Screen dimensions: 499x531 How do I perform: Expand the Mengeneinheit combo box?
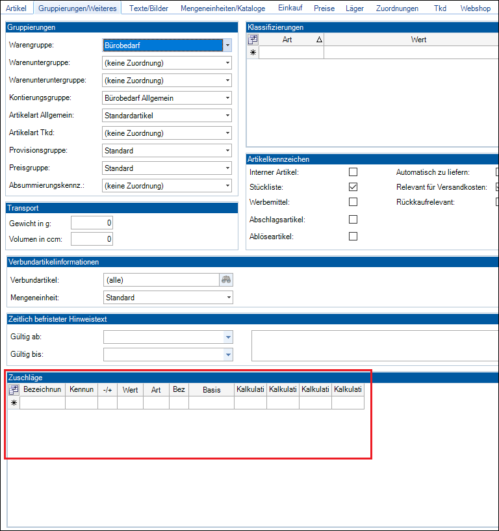(228, 298)
